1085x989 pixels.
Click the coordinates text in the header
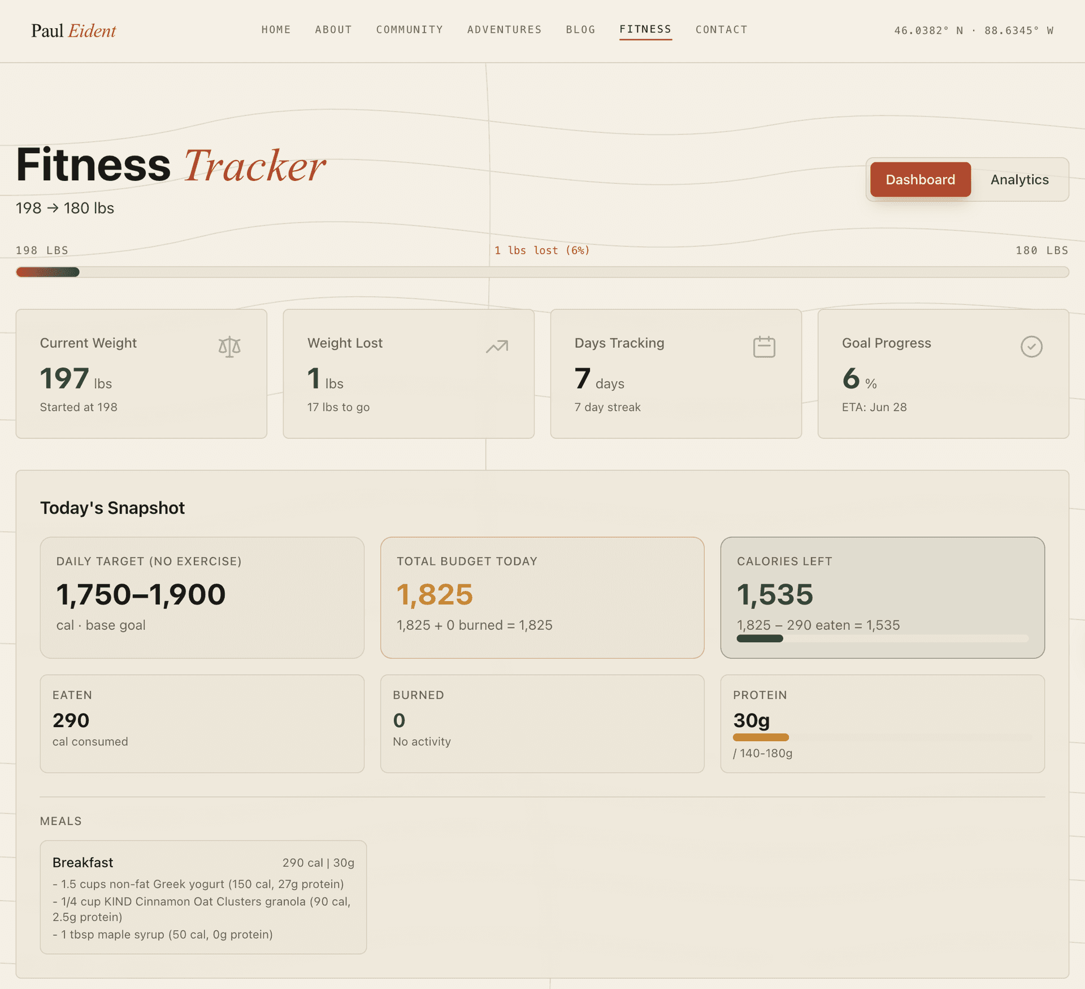(973, 31)
